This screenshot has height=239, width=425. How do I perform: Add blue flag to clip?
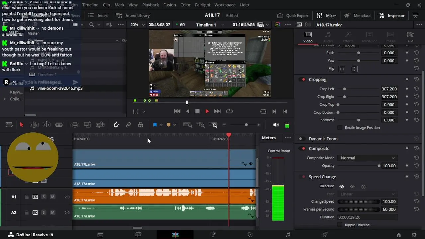[155, 125]
